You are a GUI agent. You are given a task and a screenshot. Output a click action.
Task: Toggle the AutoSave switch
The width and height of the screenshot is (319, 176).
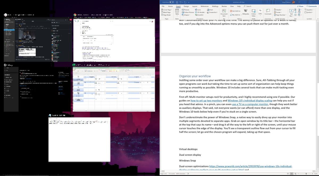tap(172, 2)
